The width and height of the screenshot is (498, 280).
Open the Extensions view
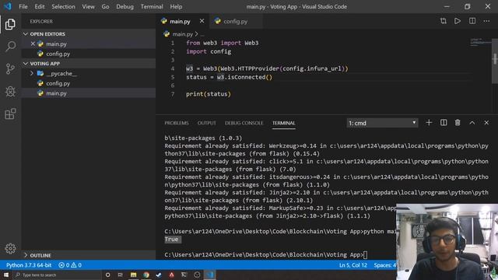coord(10,114)
